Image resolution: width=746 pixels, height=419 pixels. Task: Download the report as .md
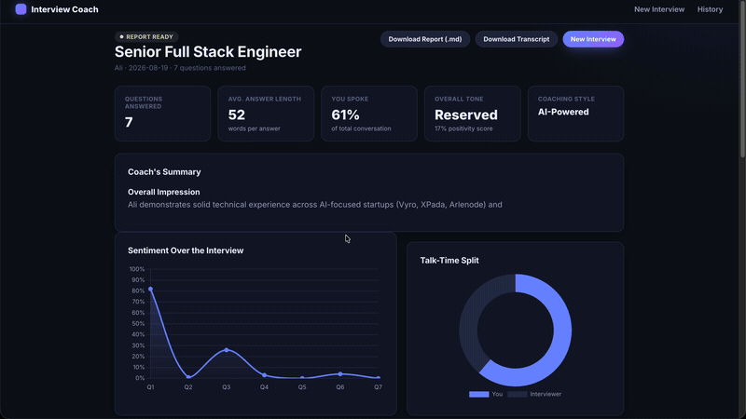click(x=425, y=39)
